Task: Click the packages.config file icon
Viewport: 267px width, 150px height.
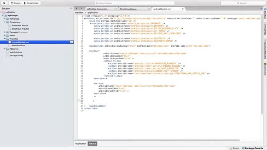Action: click(x=8, y=55)
